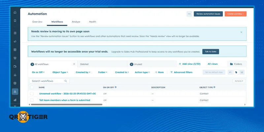Image resolution: width=264 pixels, height=132 pixels.
Task: Open the Create workflow dropdown button
Action: [x=236, y=14]
